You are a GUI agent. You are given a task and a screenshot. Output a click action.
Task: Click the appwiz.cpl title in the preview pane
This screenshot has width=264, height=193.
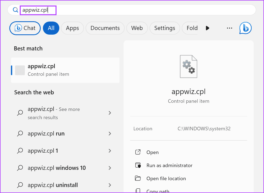click(x=188, y=92)
